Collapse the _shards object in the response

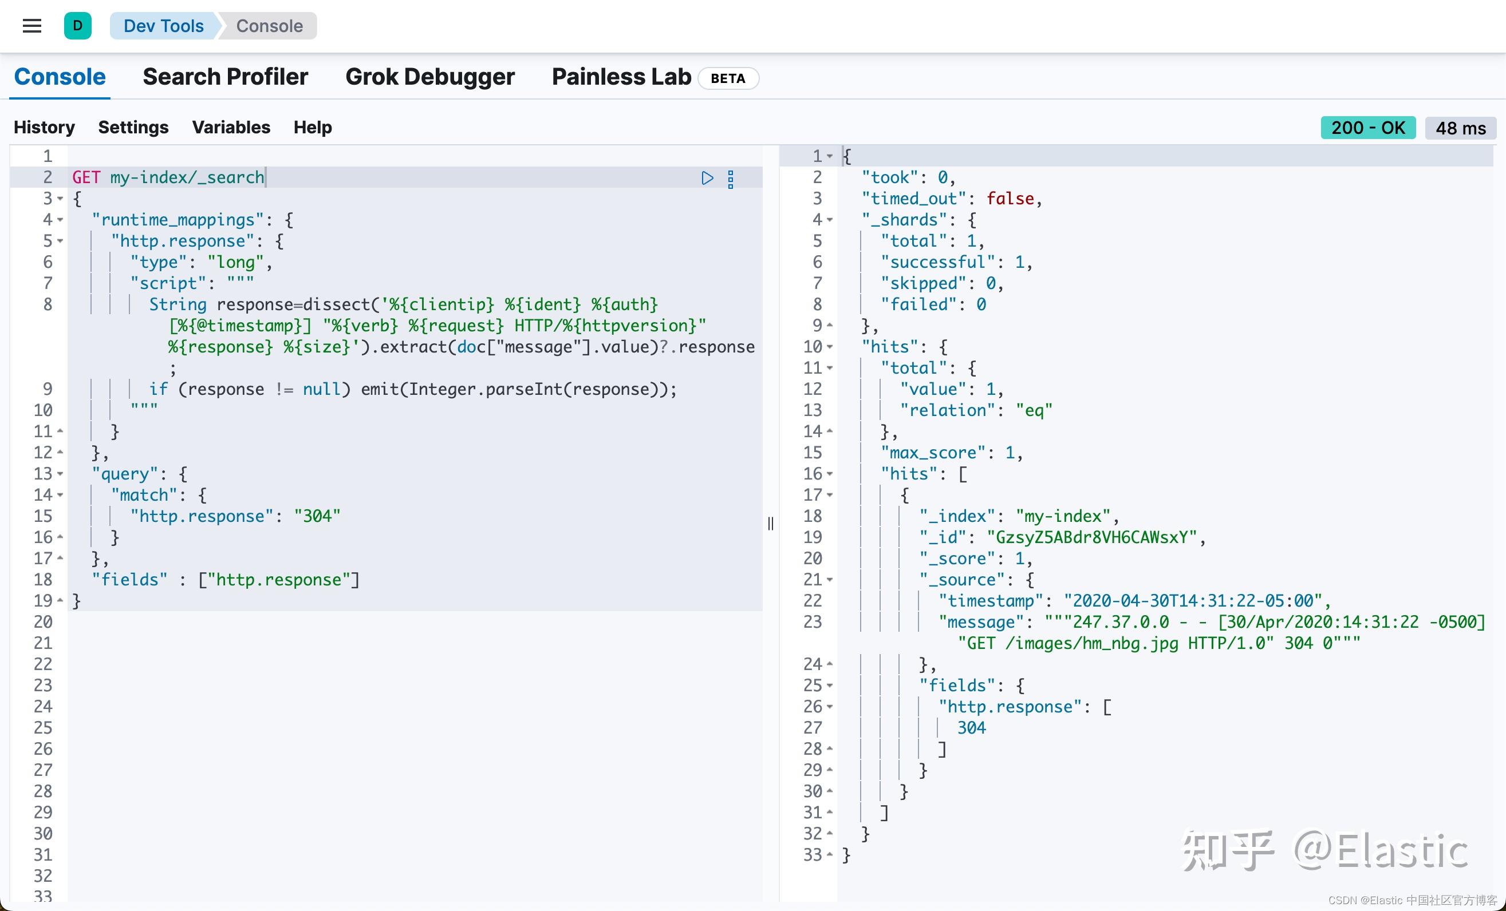pyautogui.click(x=829, y=220)
